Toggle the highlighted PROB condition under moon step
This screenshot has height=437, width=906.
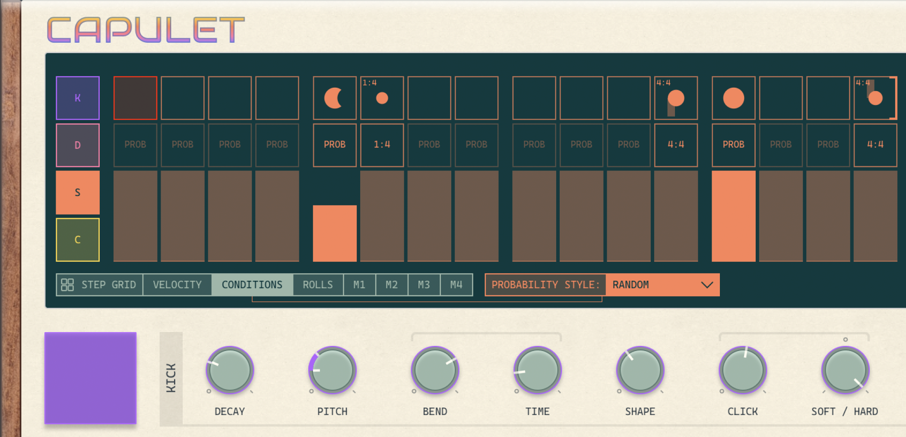pyautogui.click(x=334, y=145)
